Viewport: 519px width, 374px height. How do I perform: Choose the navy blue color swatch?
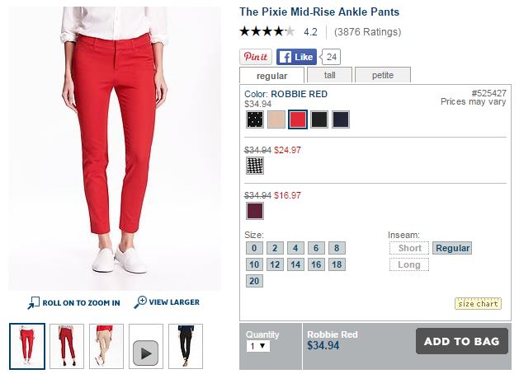coord(340,119)
